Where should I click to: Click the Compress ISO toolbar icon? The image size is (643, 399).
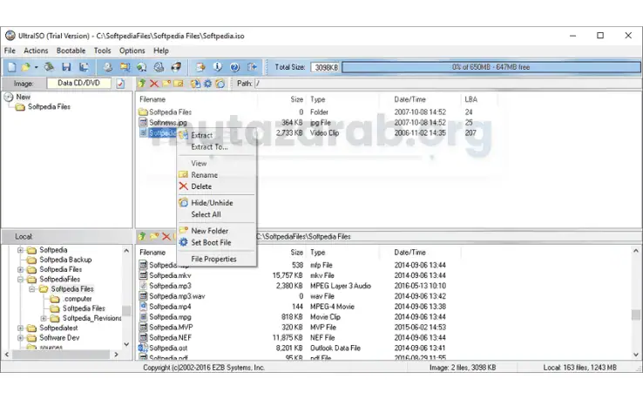pos(125,67)
